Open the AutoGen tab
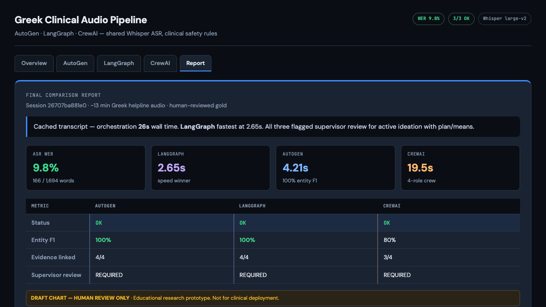 pos(76,63)
